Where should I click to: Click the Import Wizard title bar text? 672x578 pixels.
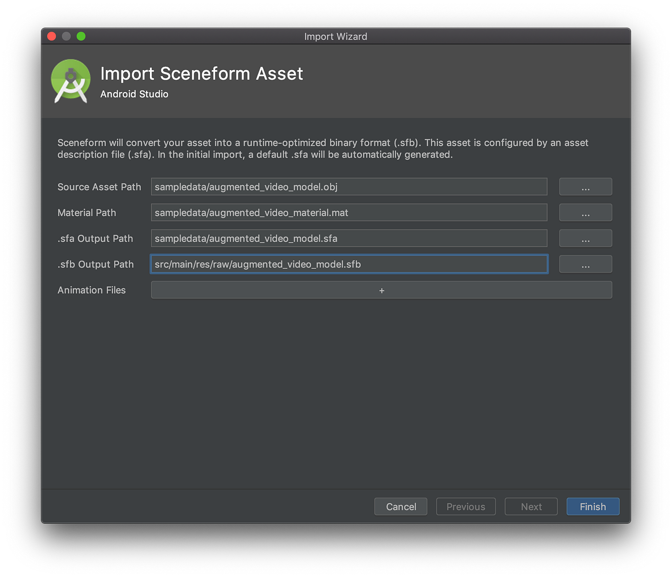[336, 36]
